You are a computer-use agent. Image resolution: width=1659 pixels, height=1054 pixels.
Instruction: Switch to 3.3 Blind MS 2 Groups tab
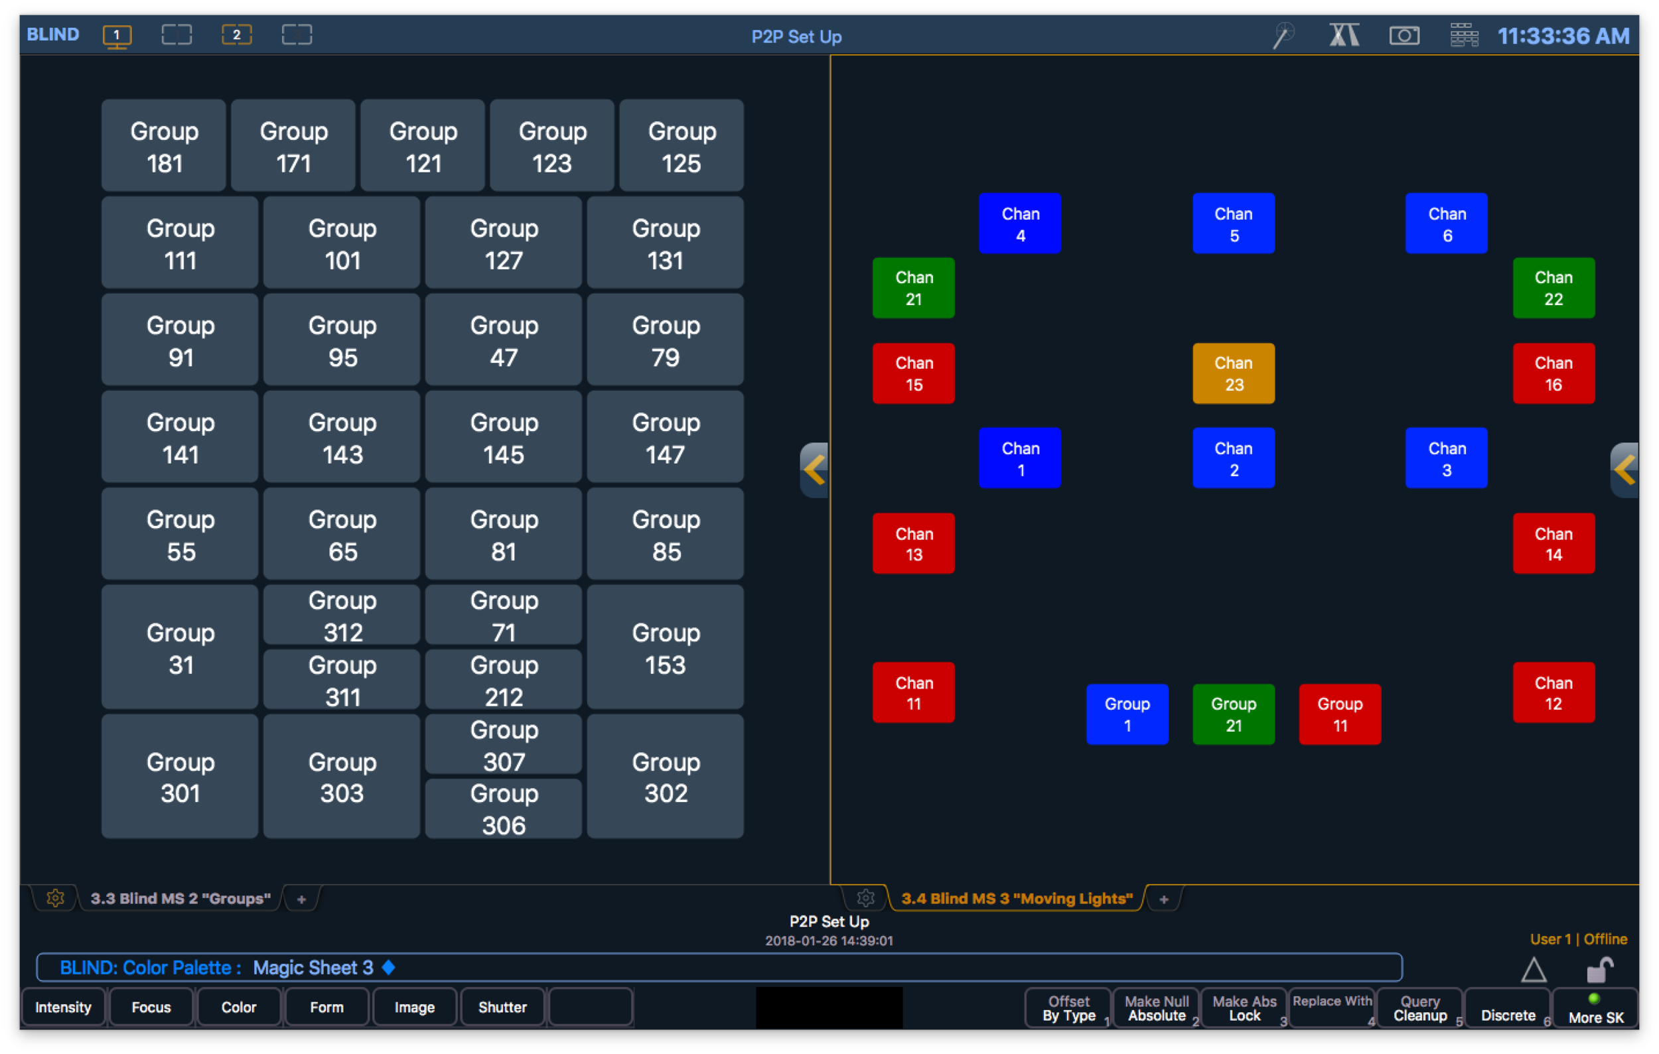tap(180, 898)
